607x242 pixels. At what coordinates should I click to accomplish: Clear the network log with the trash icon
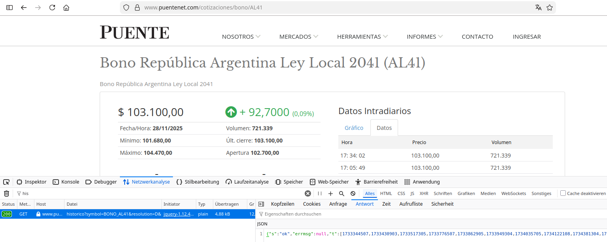click(6, 193)
